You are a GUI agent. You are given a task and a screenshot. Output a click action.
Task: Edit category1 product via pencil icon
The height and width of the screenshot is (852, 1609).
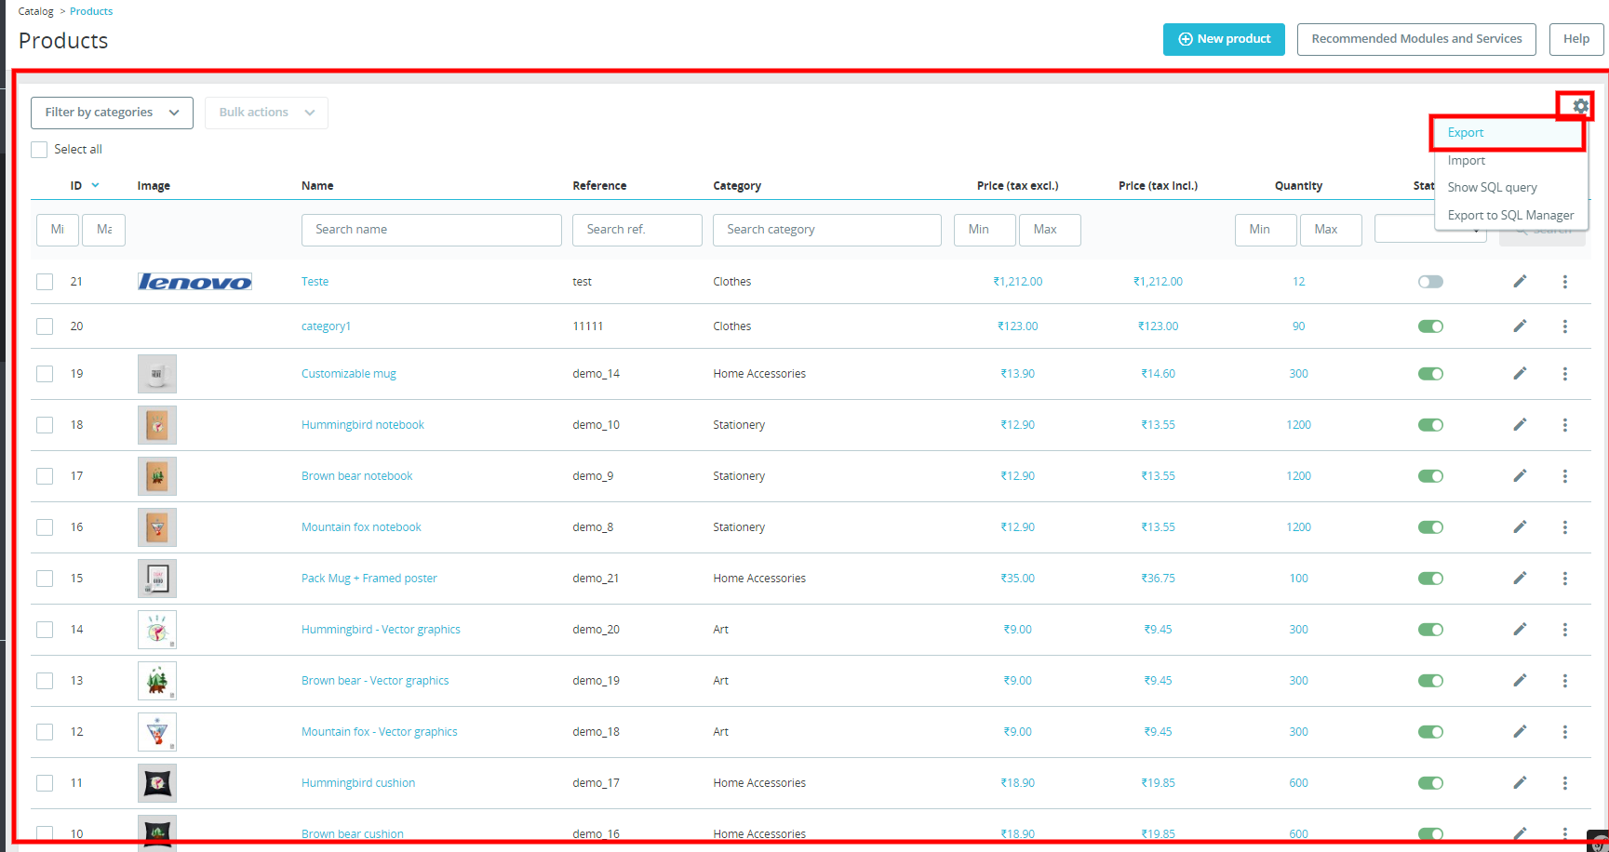tap(1520, 326)
